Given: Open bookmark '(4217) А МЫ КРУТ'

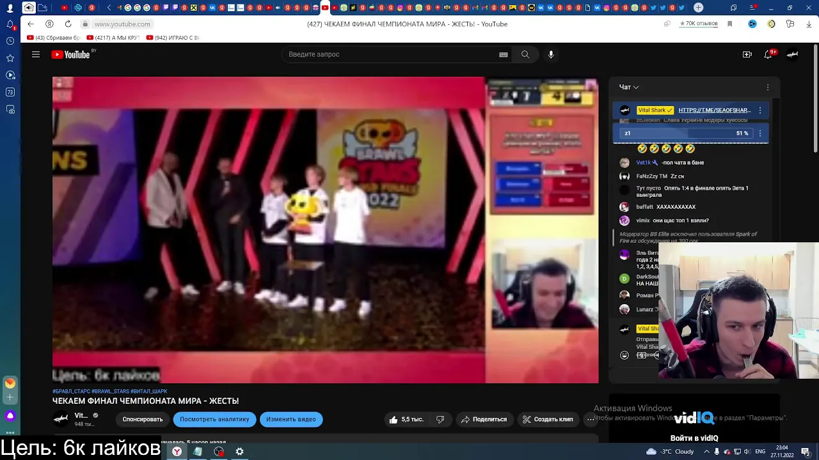Looking at the screenshot, I should coord(113,38).
